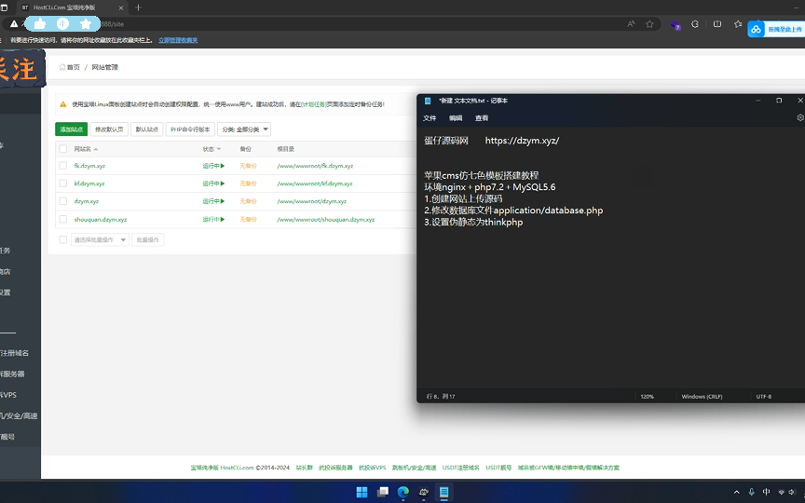This screenshot has height=503, width=805.
Task: Check the box for dzym.xyz row
Action: point(63,201)
